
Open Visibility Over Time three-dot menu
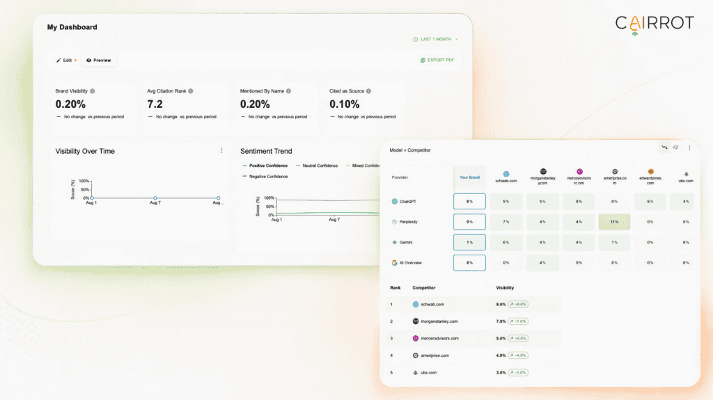(x=221, y=150)
